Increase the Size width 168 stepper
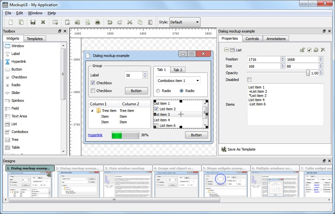 [283, 65]
